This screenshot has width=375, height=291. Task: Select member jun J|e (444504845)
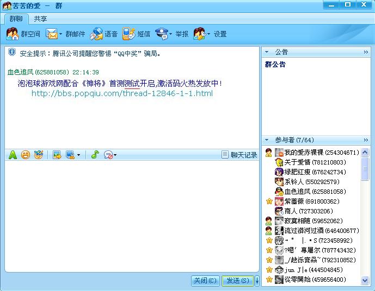pos(313,270)
